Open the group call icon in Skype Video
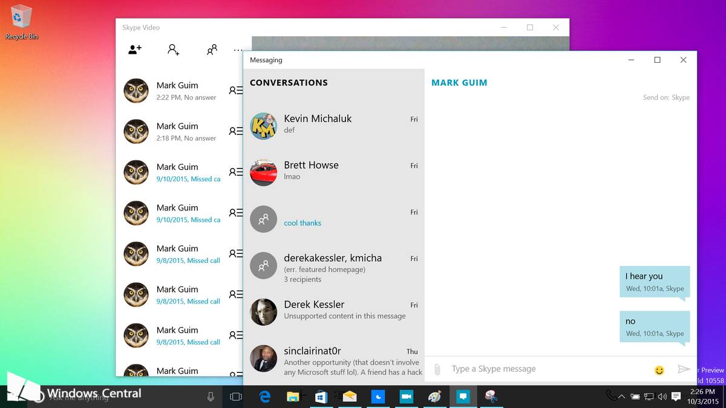This screenshot has width=726, height=408. (x=212, y=50)
